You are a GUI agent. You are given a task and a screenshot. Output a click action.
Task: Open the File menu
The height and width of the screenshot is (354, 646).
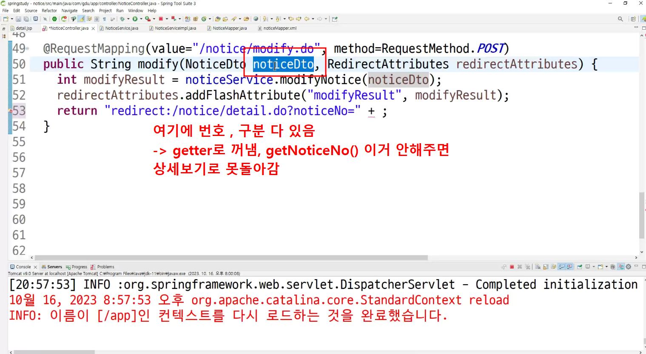click(x=6, y=11)
